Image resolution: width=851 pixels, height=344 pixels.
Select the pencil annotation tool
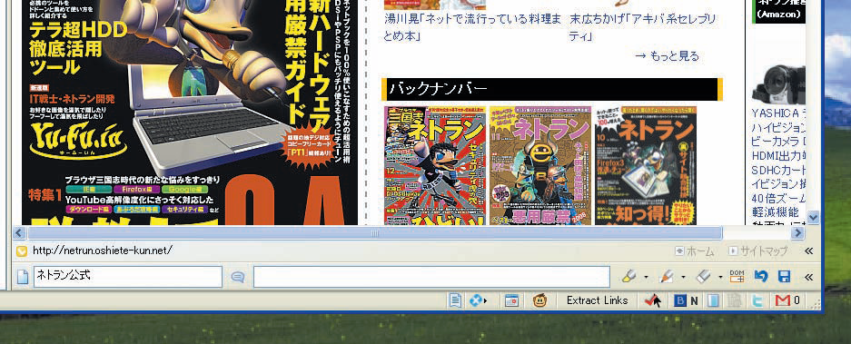(x=666, y=277)
